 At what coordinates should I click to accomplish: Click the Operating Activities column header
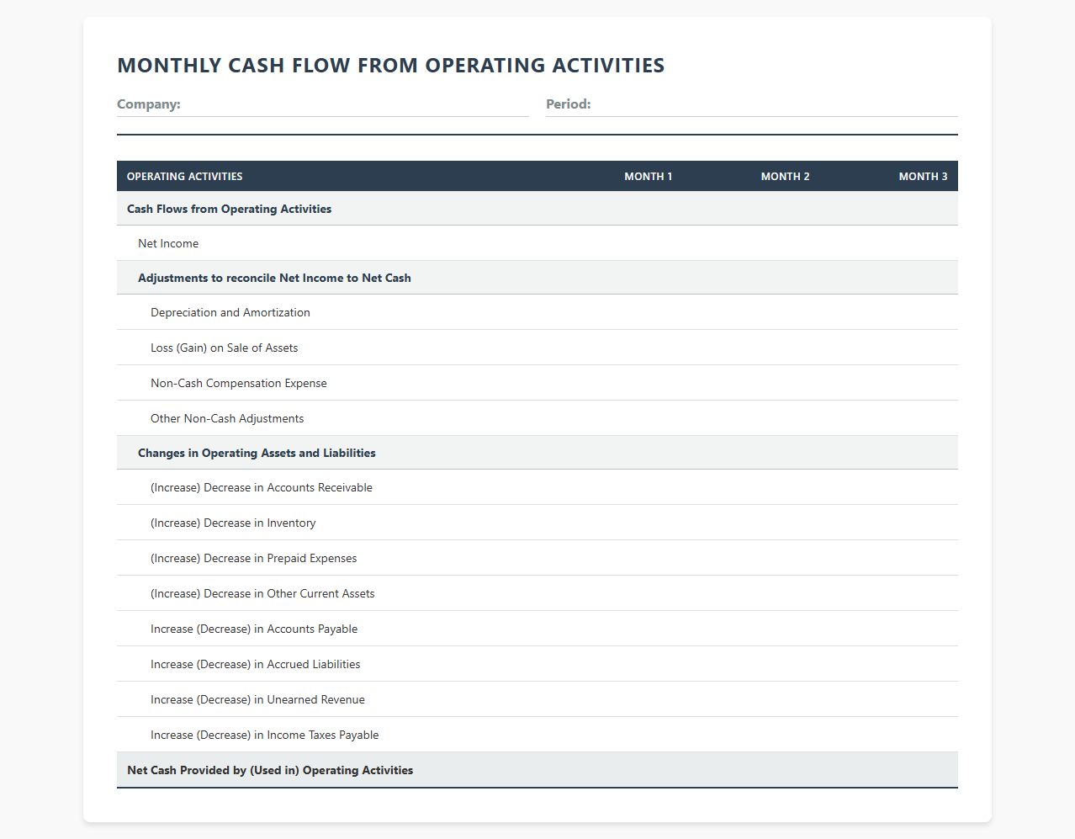point(185,177)
